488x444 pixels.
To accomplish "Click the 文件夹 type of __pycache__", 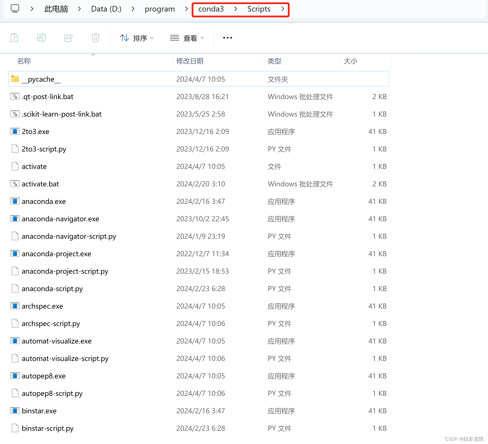I will pos(278,79).
